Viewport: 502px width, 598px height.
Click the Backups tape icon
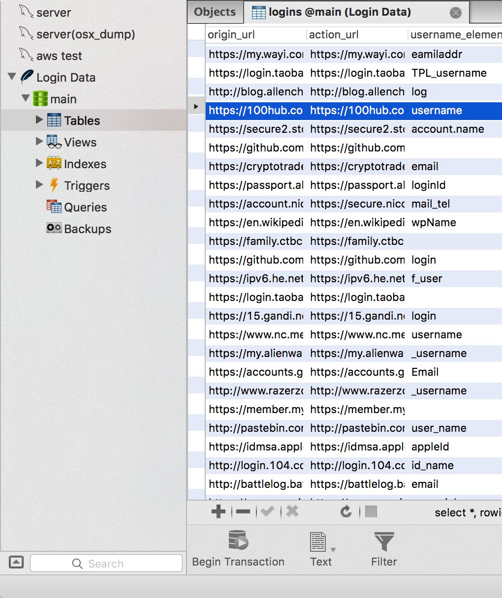[54, 228]
